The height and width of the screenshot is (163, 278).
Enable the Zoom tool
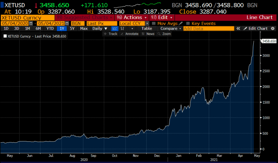pyautogui.click(x=164, y=34)
